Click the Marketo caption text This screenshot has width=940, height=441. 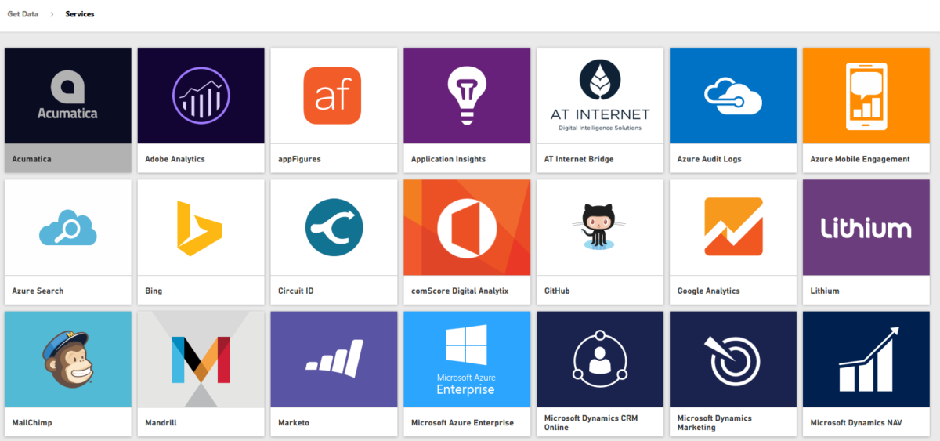294,422
